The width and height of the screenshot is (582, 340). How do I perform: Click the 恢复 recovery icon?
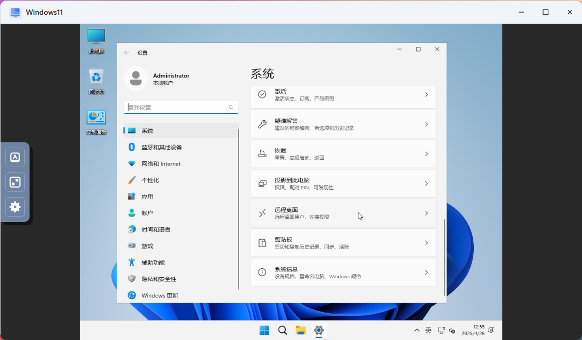[262, 154]
